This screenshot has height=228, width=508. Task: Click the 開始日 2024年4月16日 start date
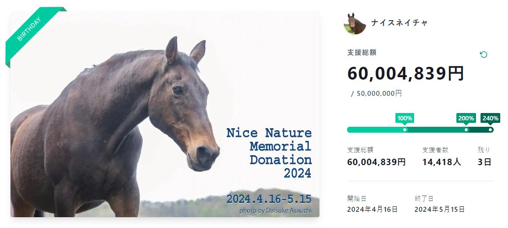pyautogui.click(x=372, y=209)
